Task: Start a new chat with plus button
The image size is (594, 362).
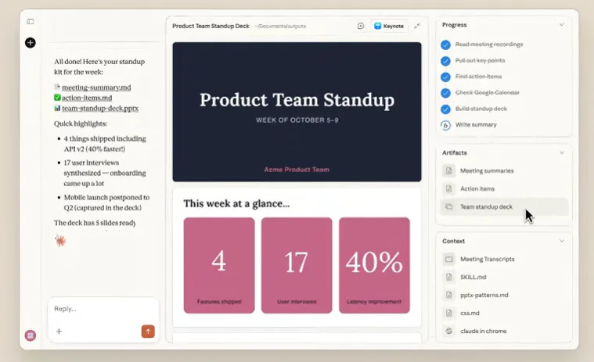Action: (31, 42)
